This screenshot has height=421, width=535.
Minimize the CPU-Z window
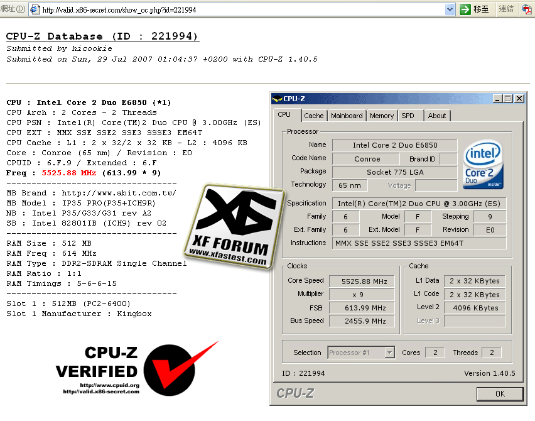[497, 99]
